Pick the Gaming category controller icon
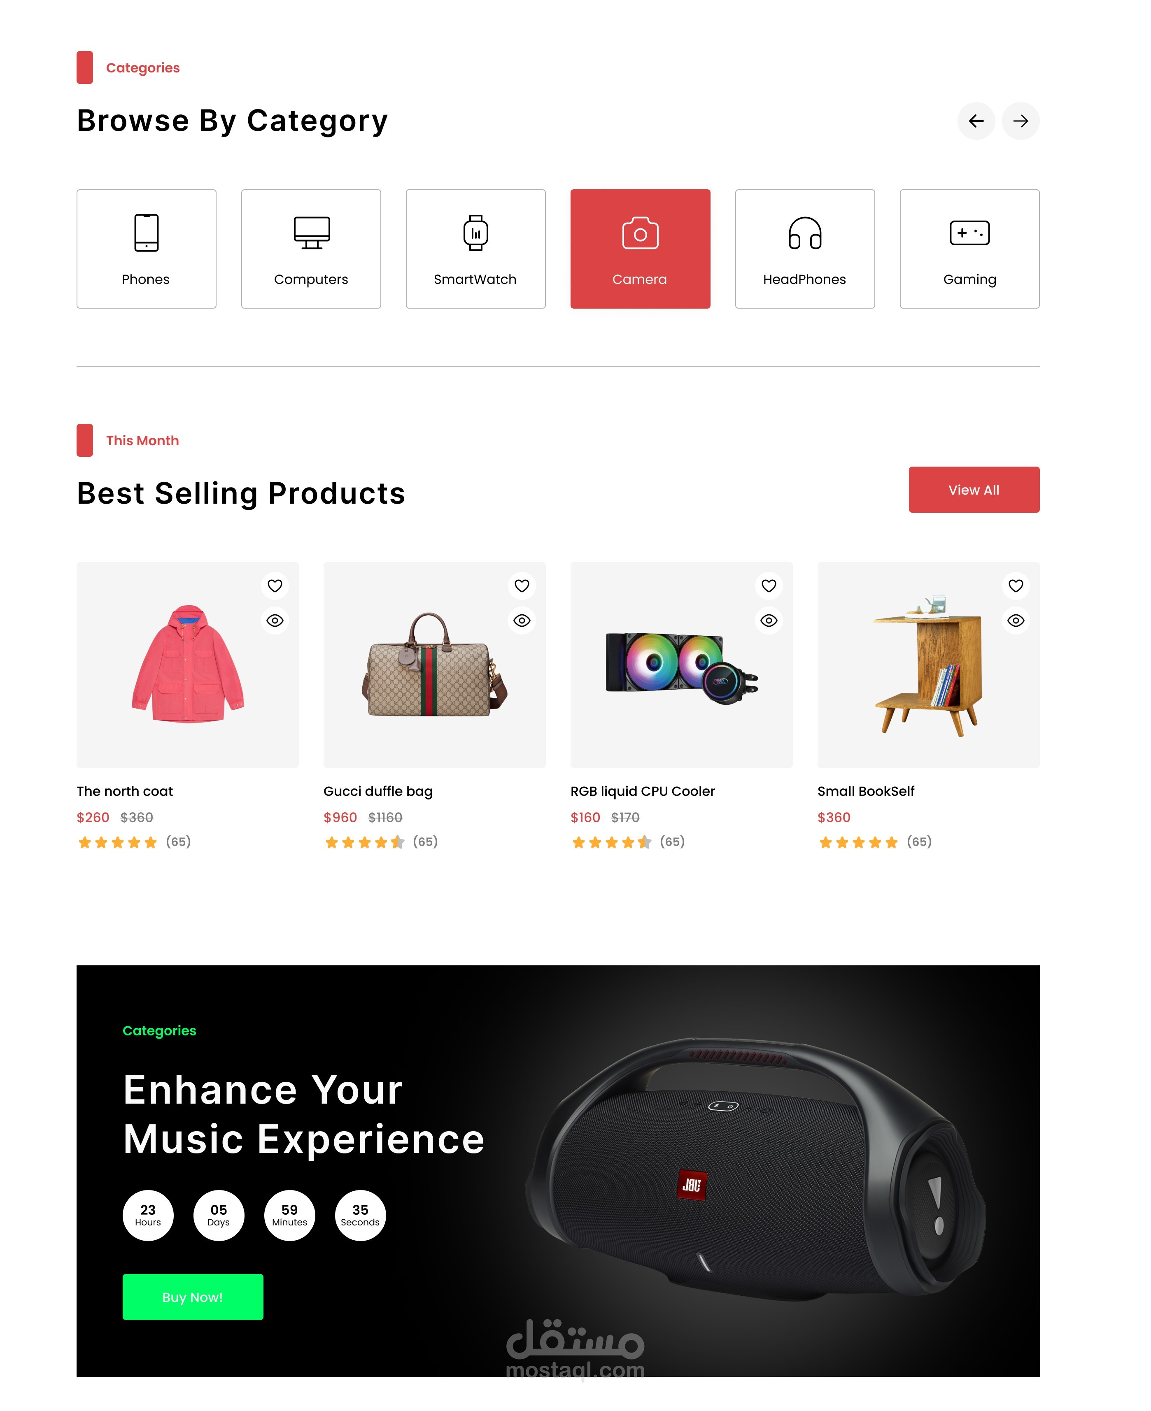Image resolution: width=1151 pixels, height=1411 pixels. 969,232
